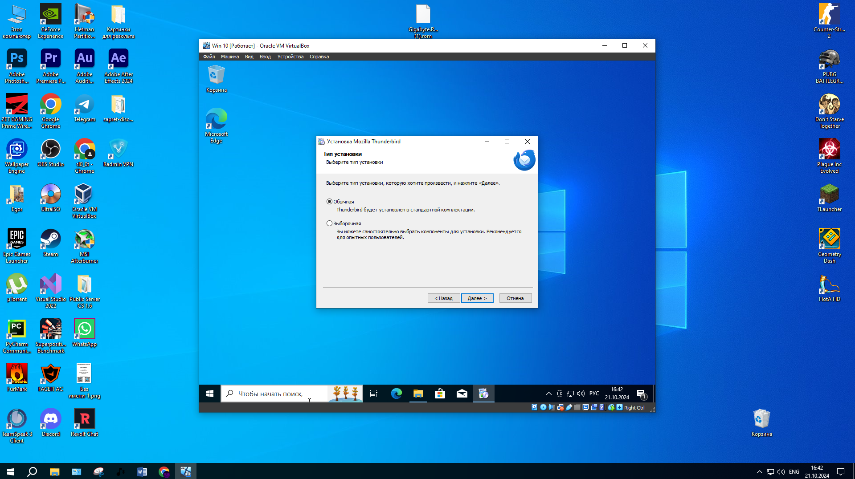Open the Ввод menu in VirtualBox

265,57
